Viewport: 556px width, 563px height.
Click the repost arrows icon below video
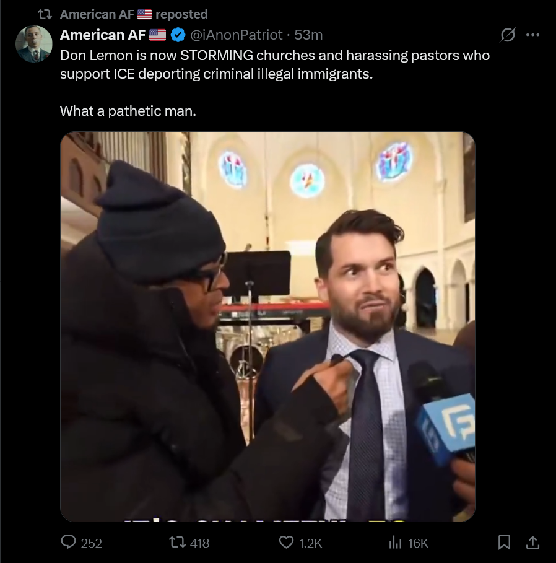[x=177, y=542]
